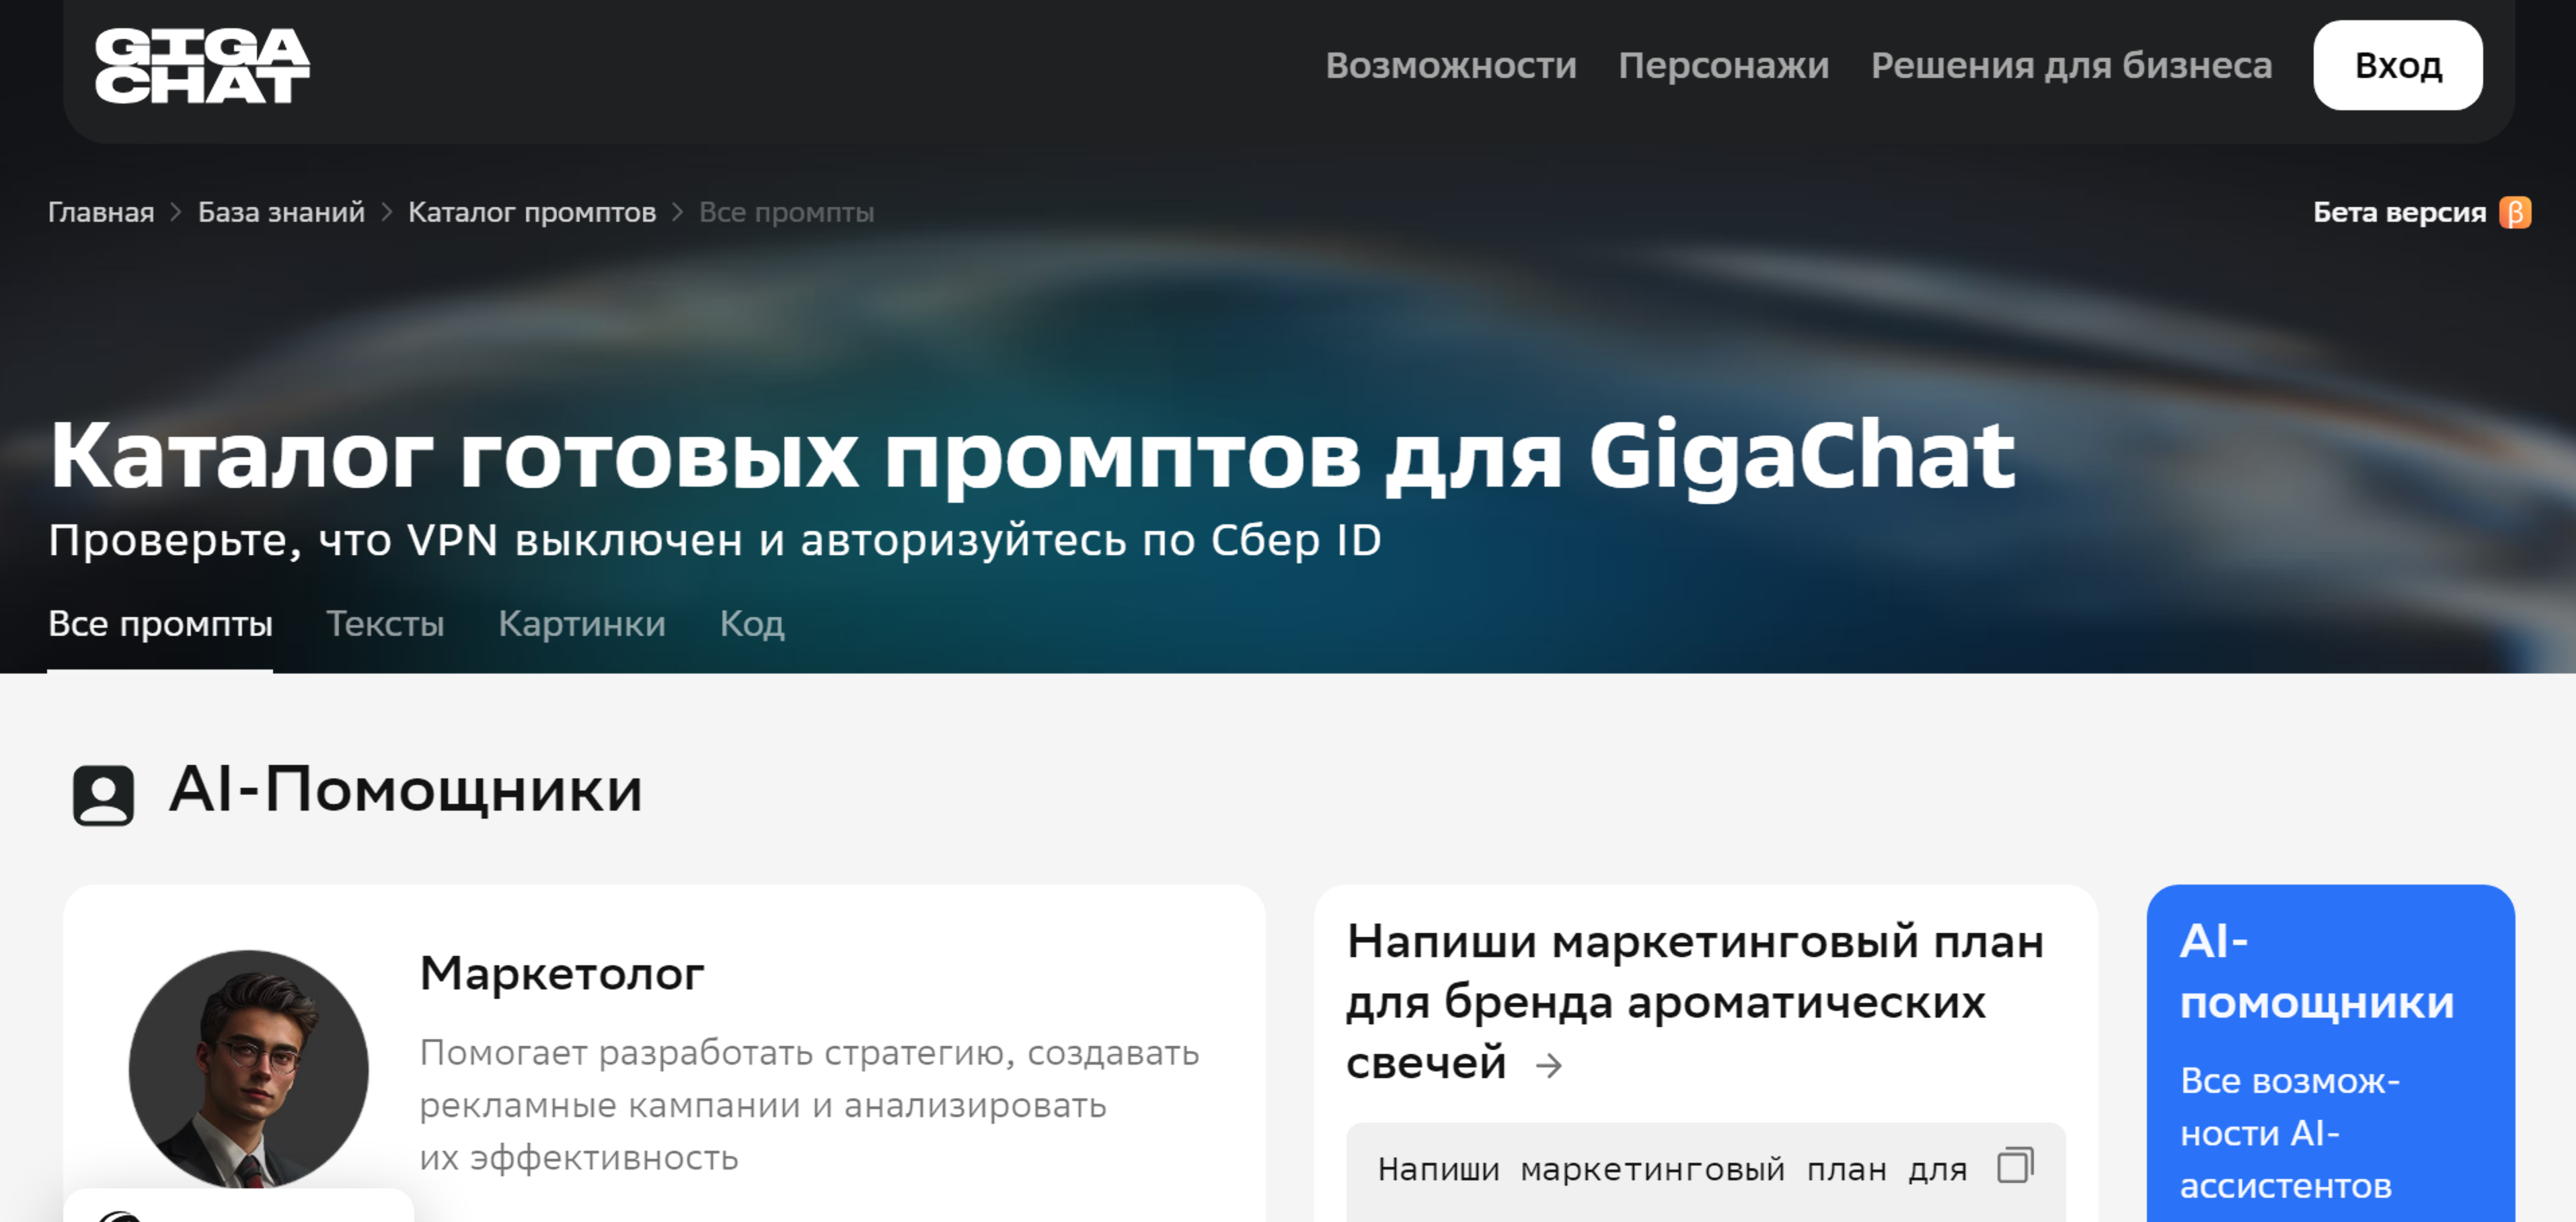This screenshot has width=2576, height=1222.
Task: Open the маркетинговый план prompt title
Action: point(1695,1001)
